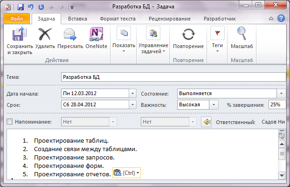Undo last action in title bar
Image resolution: width=290 pixels, height=187 pixels.
[x=31, y=7]
